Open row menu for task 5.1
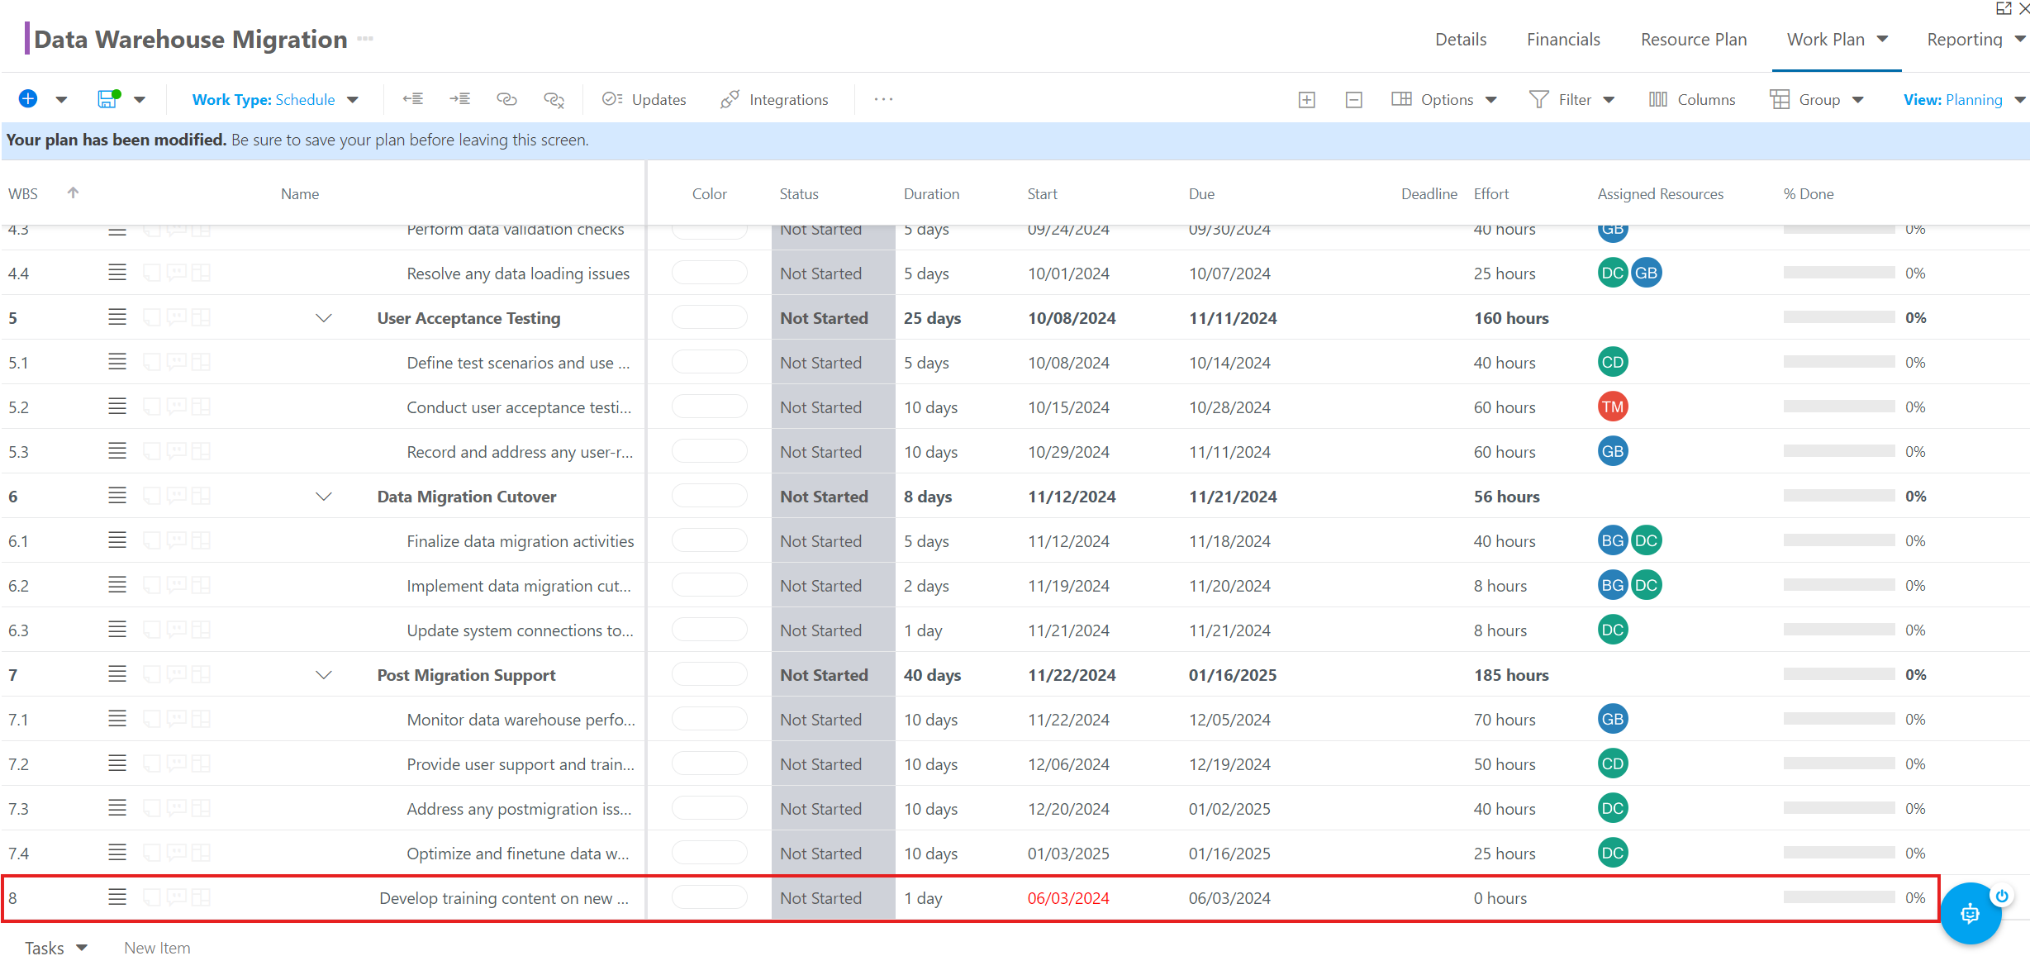This screenshot has width=2030, height=975. click(x=117, y=362)
